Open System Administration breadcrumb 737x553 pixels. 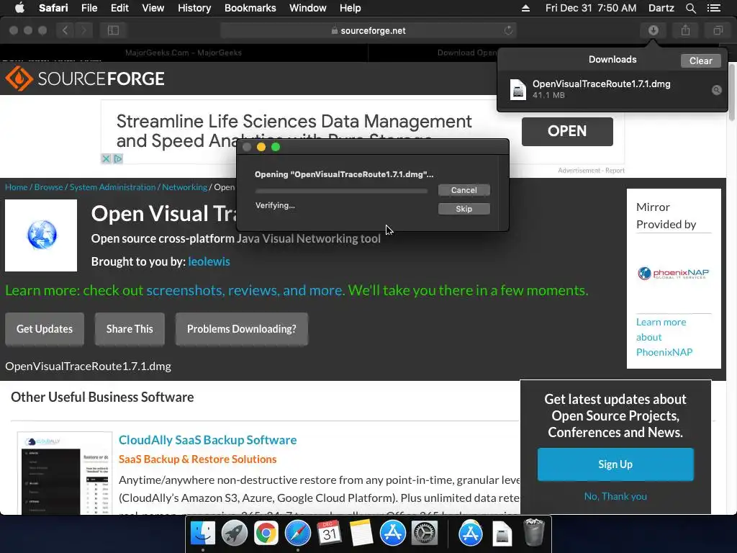tap(112, 186)
